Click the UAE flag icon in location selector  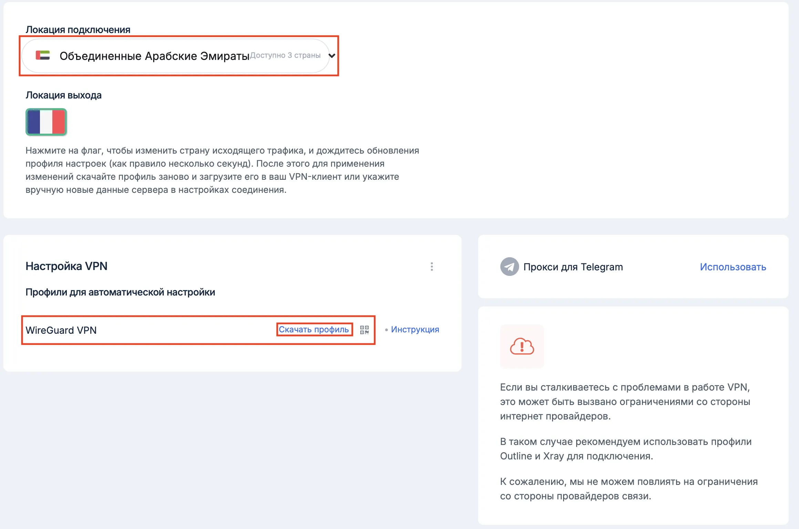tap(43, 55)
